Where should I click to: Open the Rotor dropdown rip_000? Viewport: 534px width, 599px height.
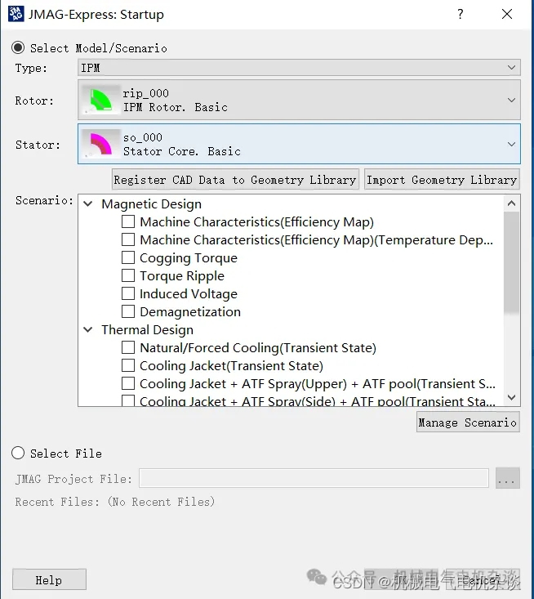(299, 100)
